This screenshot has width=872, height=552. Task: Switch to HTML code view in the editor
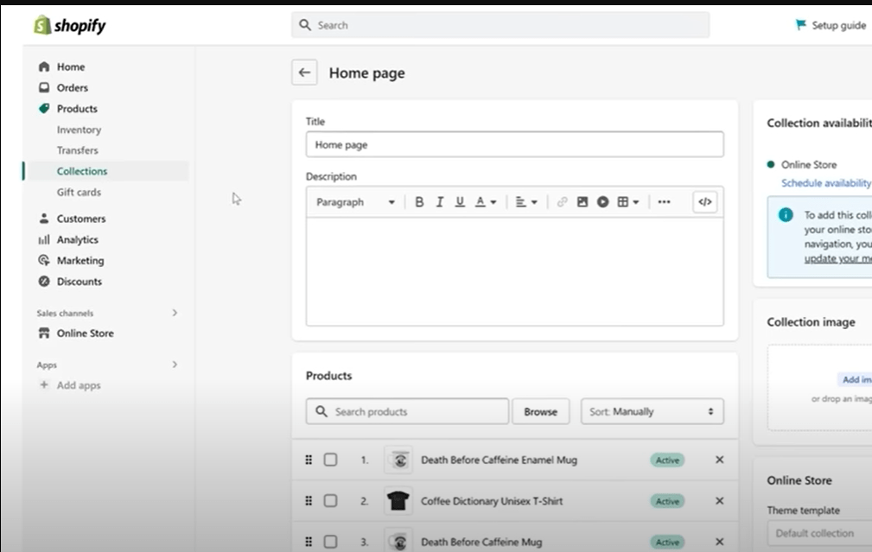(x=704, y=201)
